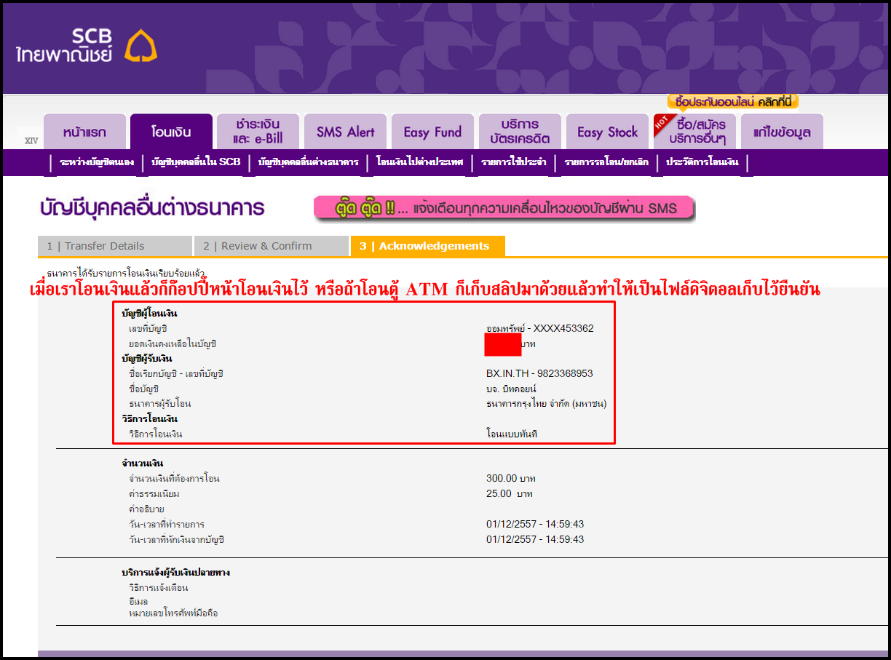Open the แก้ไขข้อมูล tab
Viewport: 891px width, 660px height.
782,132
